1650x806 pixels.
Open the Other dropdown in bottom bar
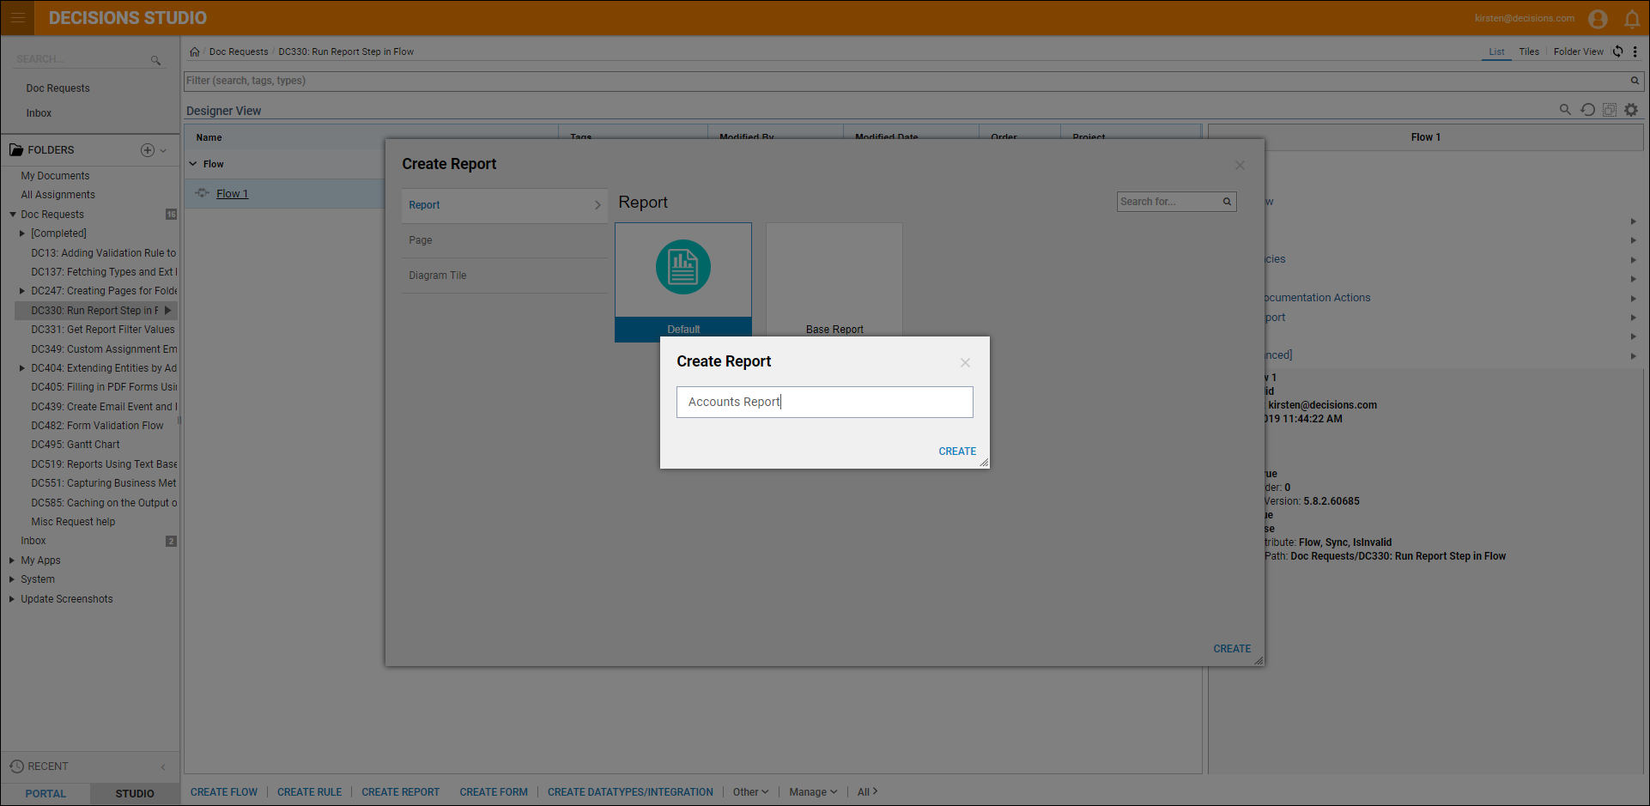pyautogui.click(x=751, y=792)
